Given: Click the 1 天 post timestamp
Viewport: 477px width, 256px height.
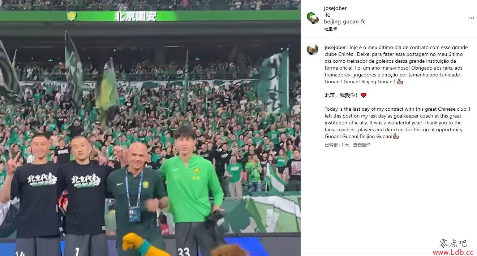Looking at the screenshot, I should [345, 145].
